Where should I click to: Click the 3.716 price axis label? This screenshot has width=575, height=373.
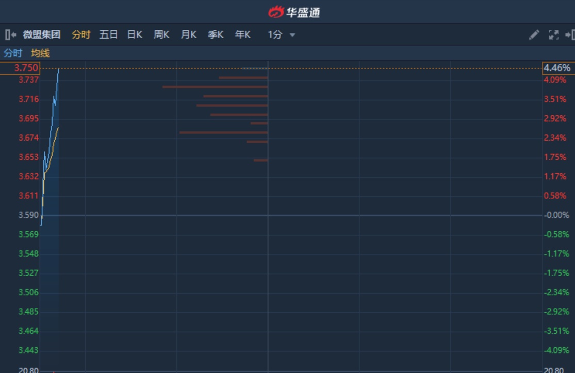tap(28, 99)
